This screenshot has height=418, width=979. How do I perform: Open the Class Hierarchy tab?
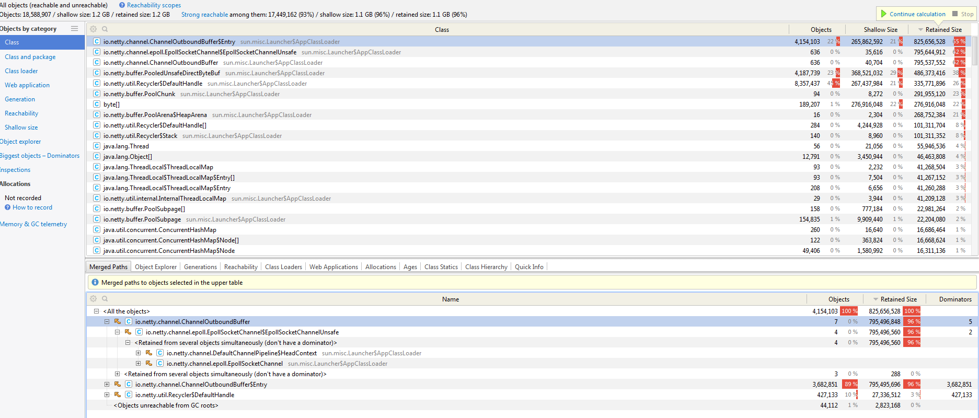pyautogui.click(x=486, y=267)
